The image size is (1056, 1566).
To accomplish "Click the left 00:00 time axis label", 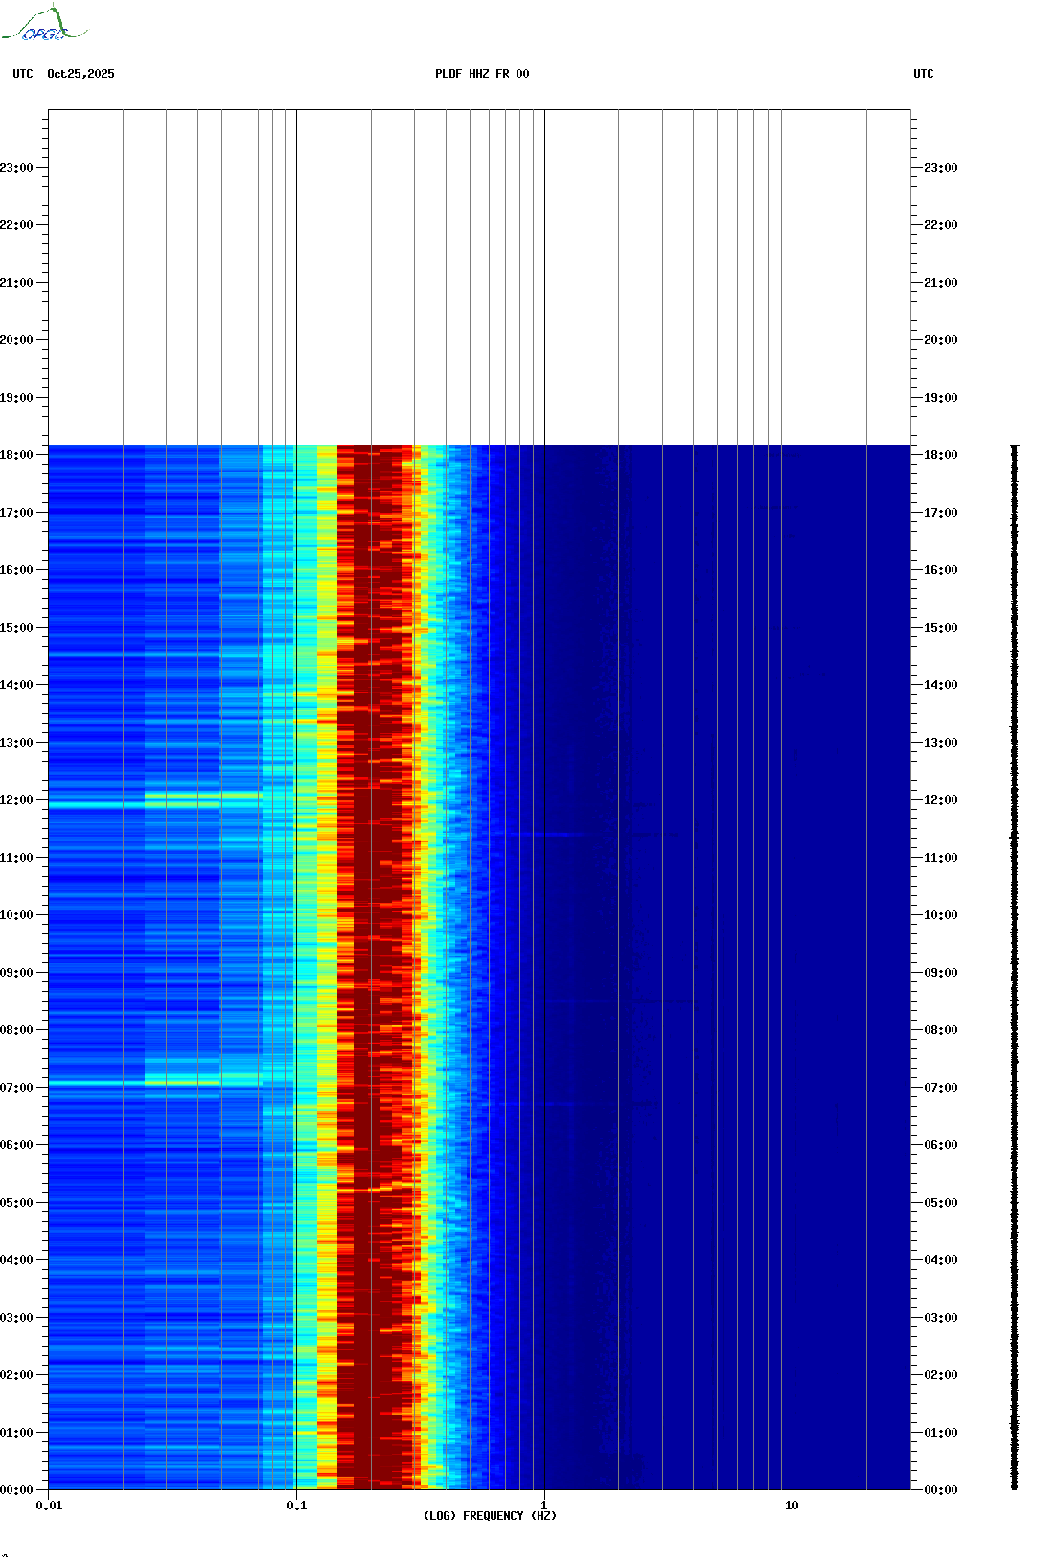I will pyautogui.click(x=16, y=1490).
